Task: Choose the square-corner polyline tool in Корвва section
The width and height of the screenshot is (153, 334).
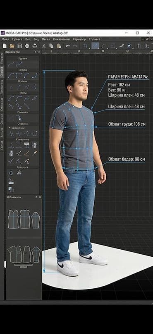Action: click(x=19, y=75)
